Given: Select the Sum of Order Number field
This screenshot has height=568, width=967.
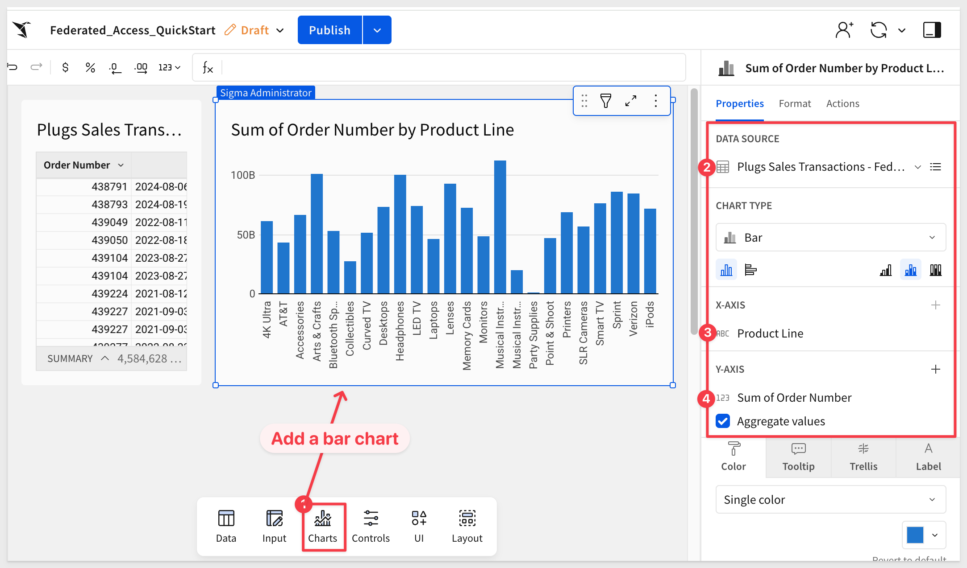Looking at the screenshot, I should [794, 397].
